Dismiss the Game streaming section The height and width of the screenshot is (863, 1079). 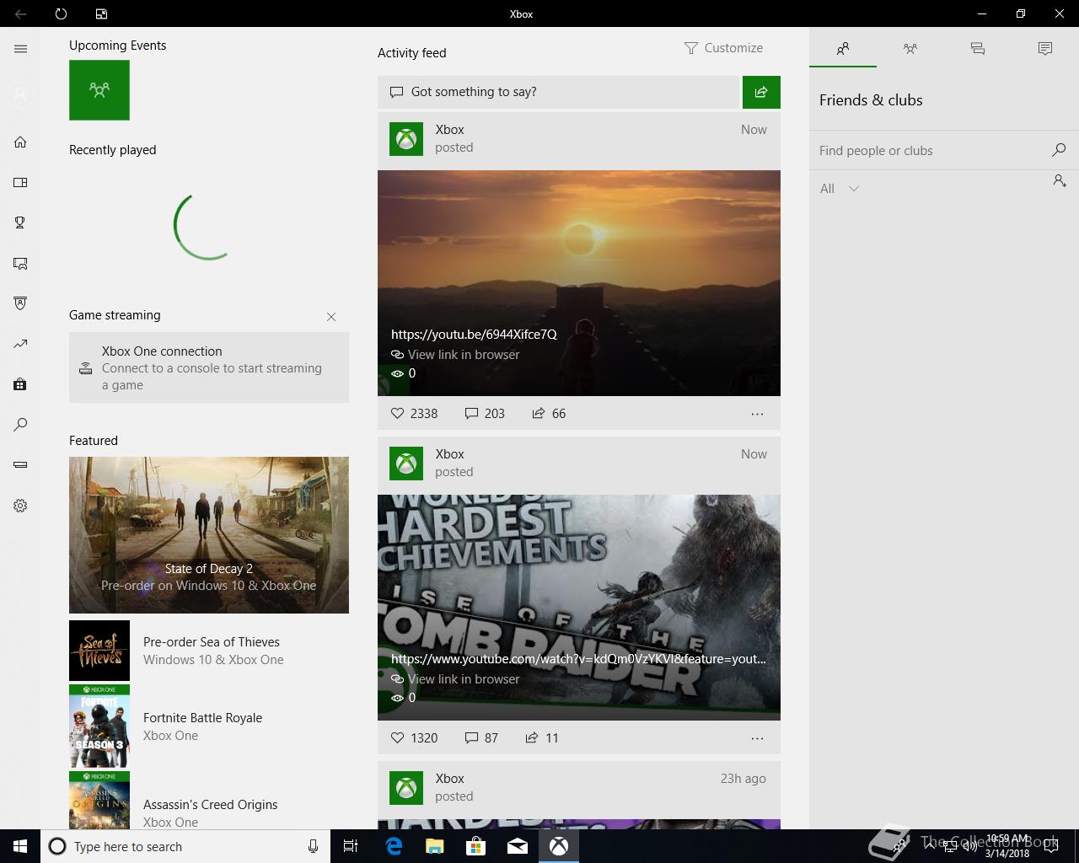coord(331,317)
